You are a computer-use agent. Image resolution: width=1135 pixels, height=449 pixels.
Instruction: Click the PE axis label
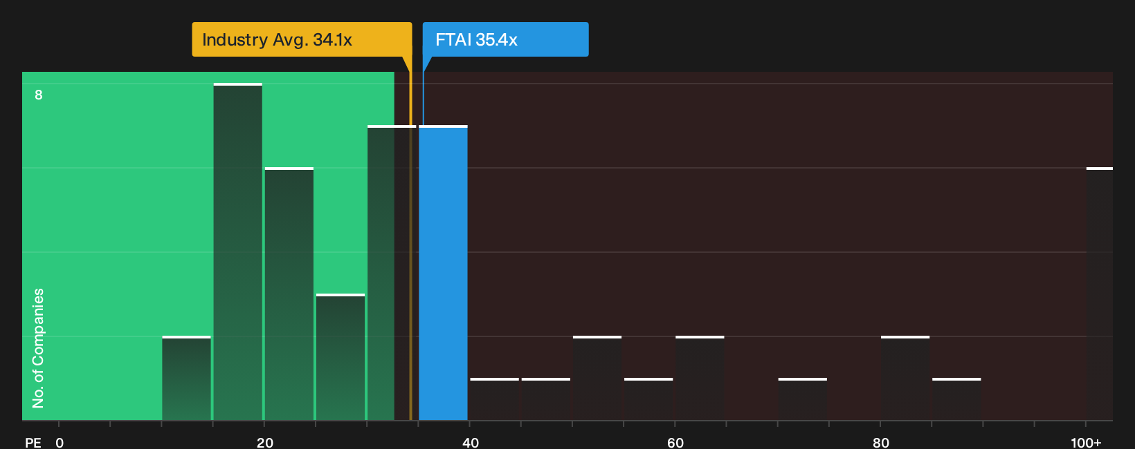click(x=33, y=442)
